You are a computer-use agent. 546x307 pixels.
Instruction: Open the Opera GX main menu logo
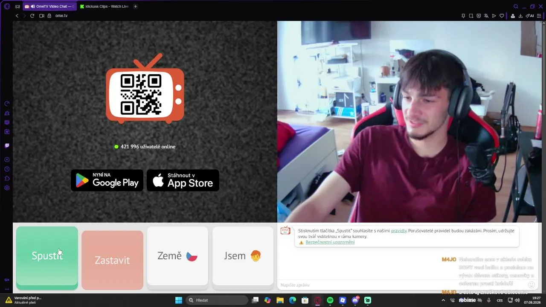click(7, 6)
